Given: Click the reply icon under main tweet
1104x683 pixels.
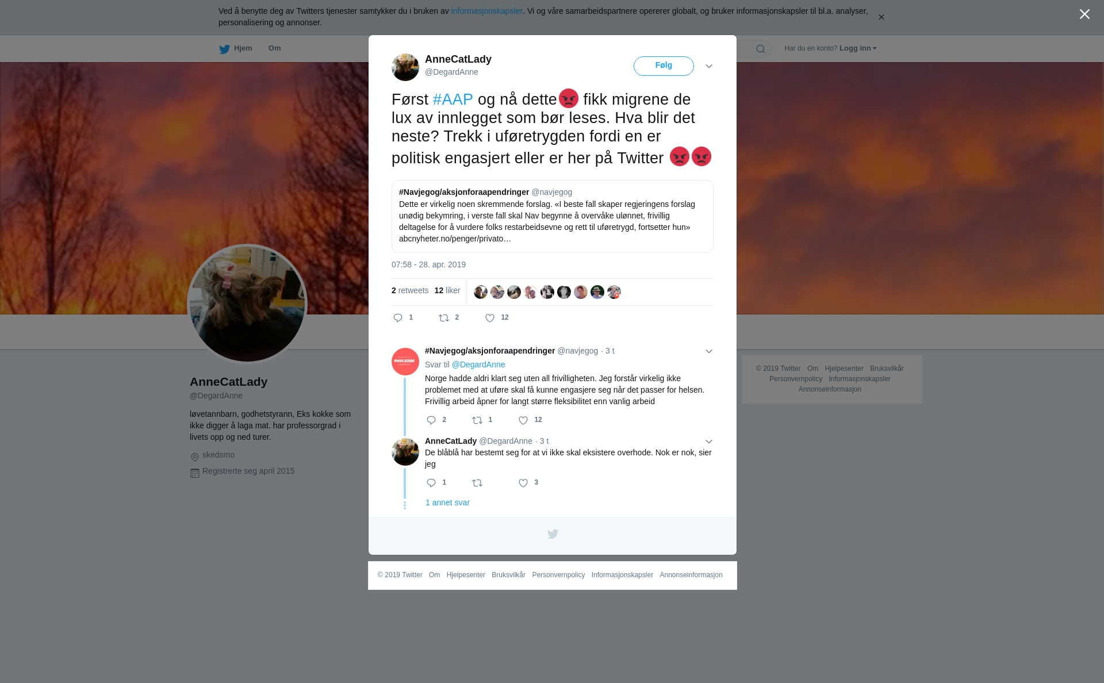Looking at the screenshot, I should point(398,318).
